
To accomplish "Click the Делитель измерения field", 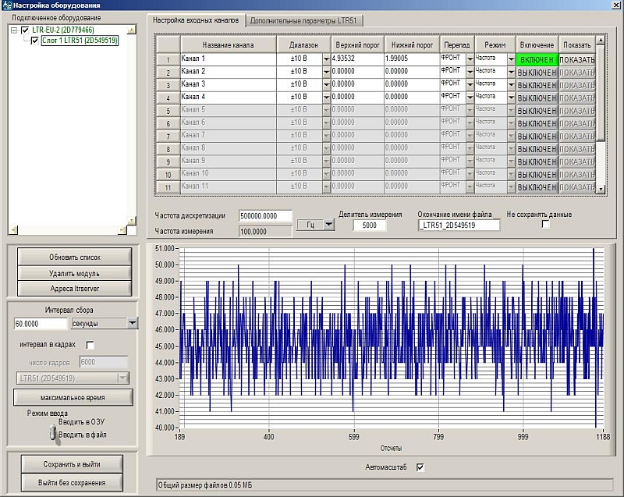I will point(369,225).
